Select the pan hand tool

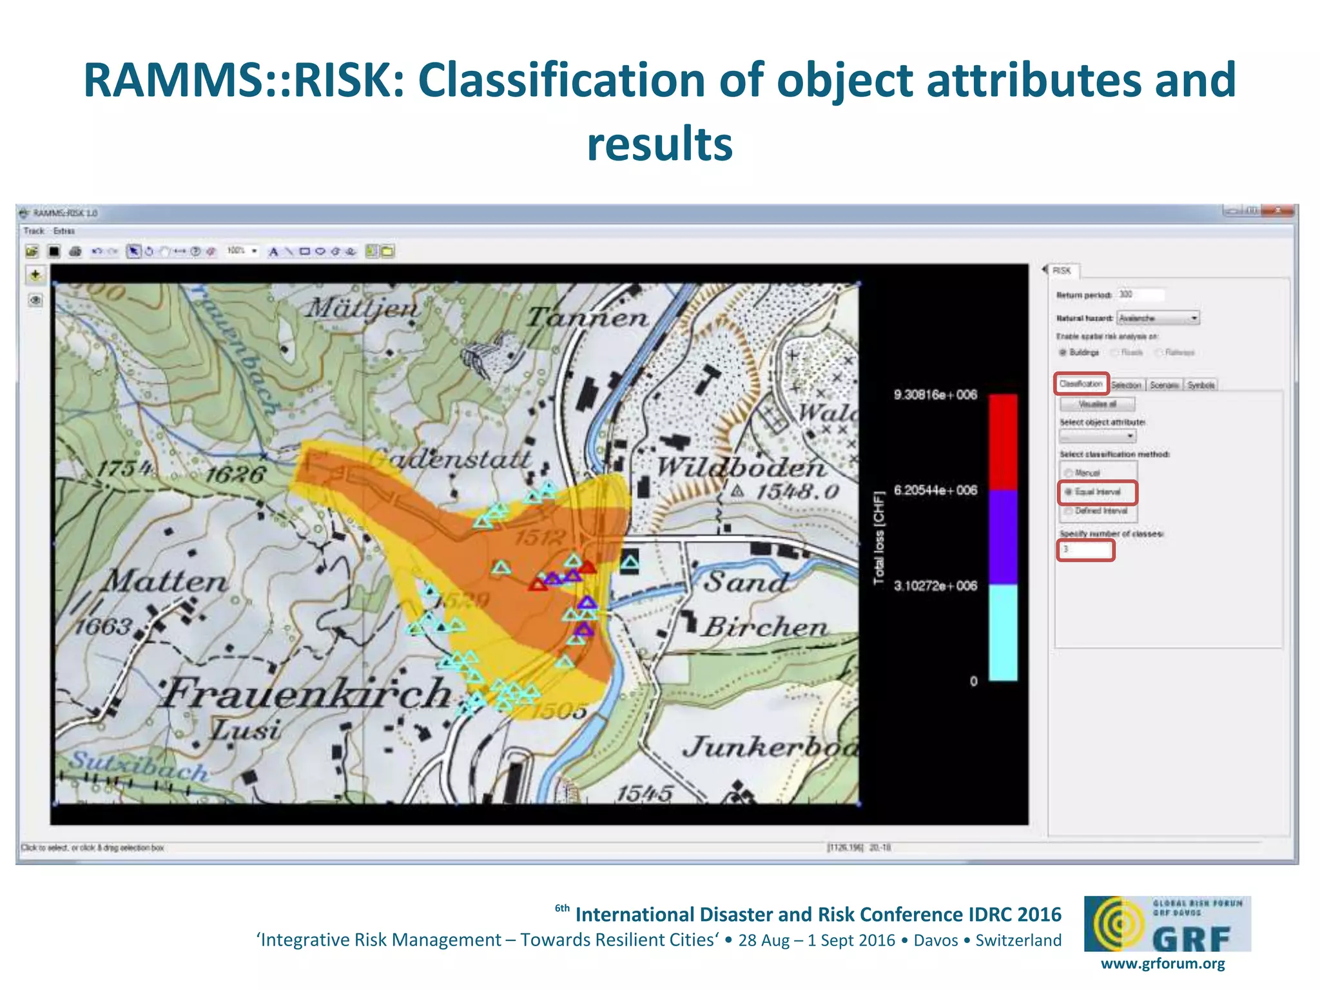tap(164, 251)
